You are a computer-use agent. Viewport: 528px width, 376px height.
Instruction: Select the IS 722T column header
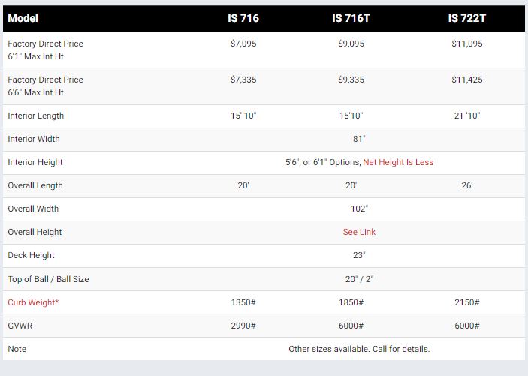click(466, 18)
